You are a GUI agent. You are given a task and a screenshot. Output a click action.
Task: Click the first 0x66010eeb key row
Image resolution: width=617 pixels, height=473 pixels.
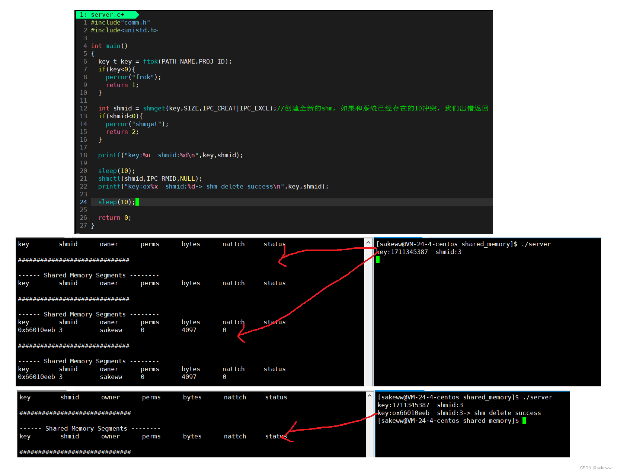(122, 330)
